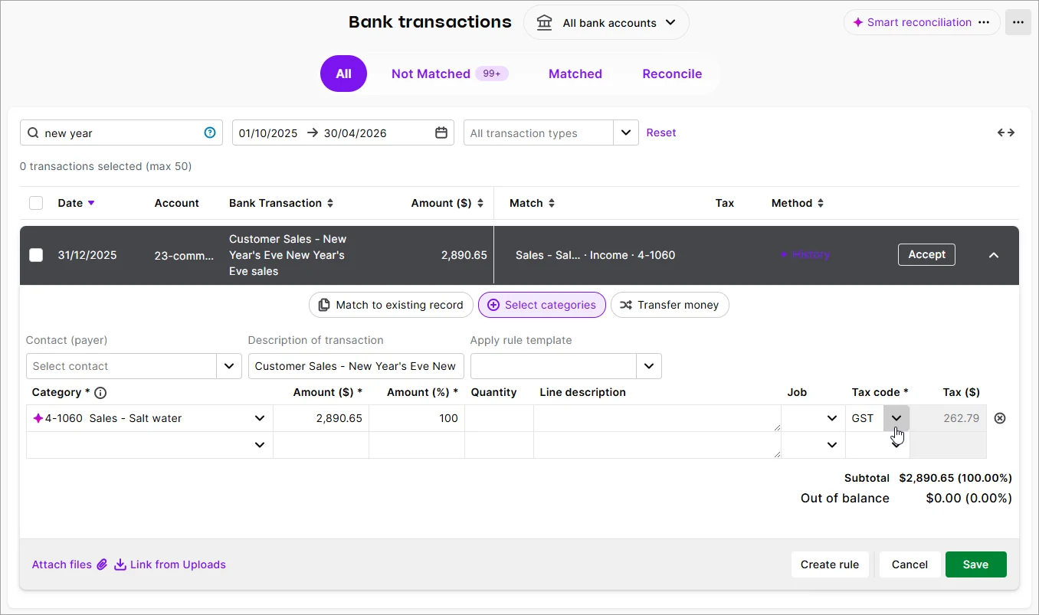The height and width of the screenshot is (615, 1039).
Task: Click inside the transaction description field
Action: tap(355, 365)
